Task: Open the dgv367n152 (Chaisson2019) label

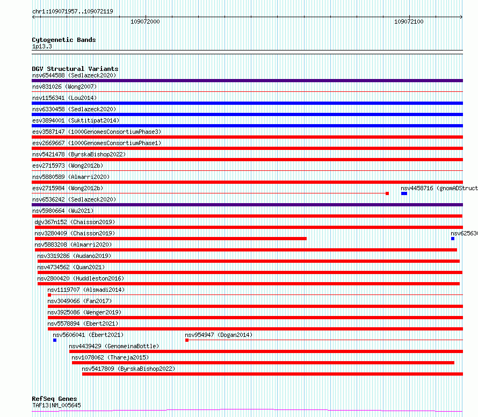Action: click(x=75, y=222)
